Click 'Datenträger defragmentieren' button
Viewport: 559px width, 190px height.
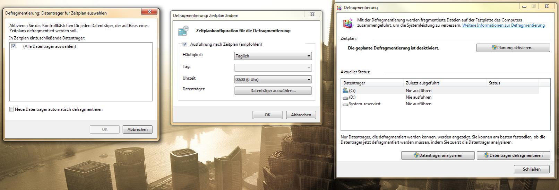[x=513, y=155]
